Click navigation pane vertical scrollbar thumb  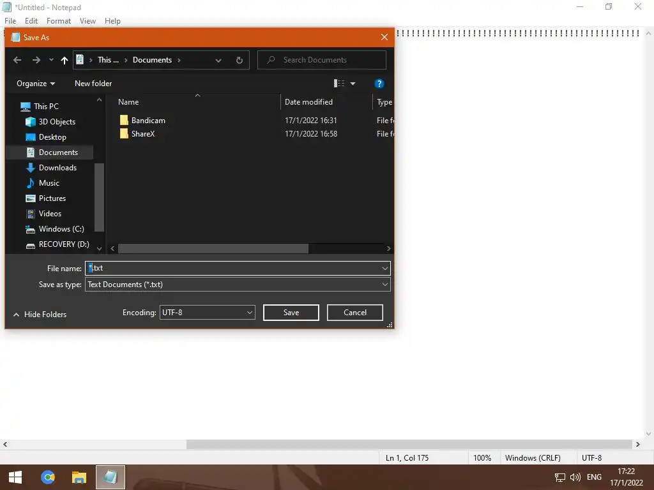pos(99,197)
